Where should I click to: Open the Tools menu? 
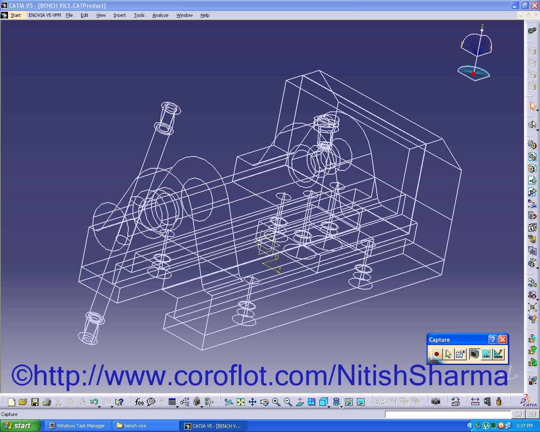click(x=139, y=15)
